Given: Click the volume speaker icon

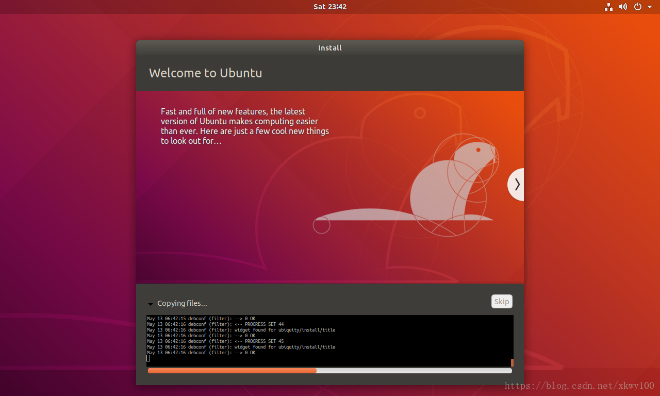Looking at the screenshot, I should pos(623,7).
